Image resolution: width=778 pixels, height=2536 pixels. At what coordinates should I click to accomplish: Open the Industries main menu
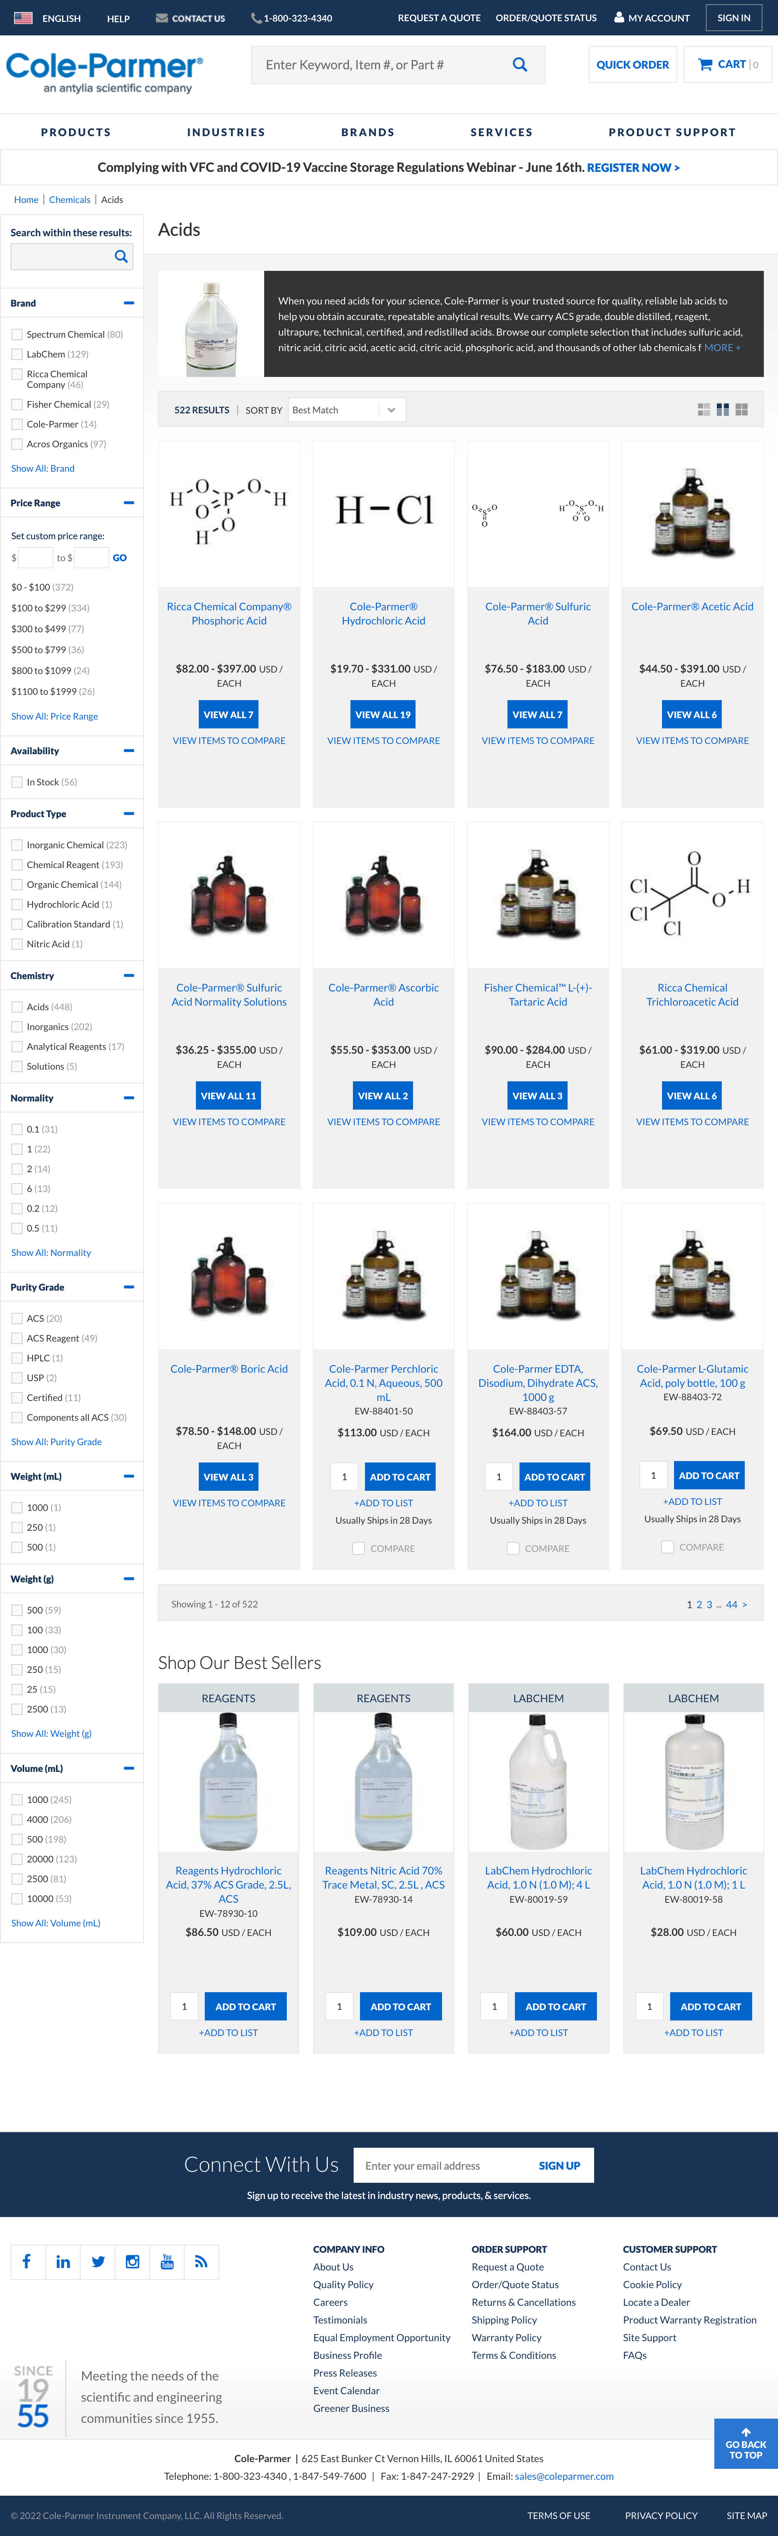click(227, 132)
